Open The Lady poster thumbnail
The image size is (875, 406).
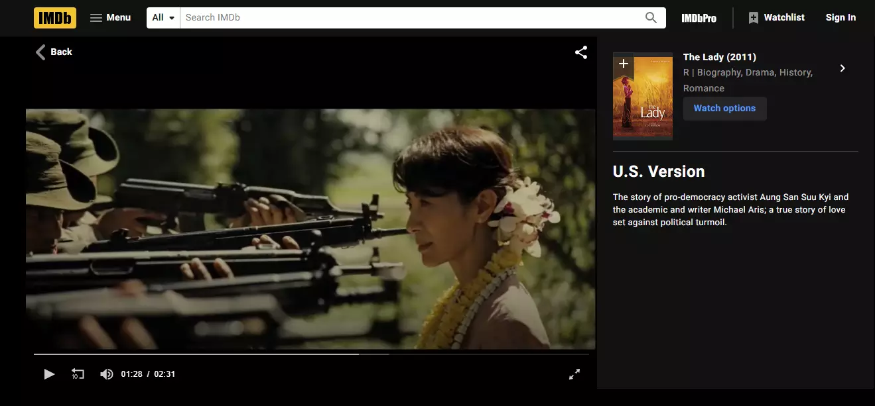coord(643,97)
